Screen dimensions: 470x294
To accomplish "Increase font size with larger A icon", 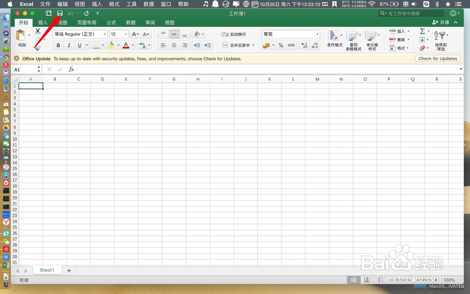I will [135, 34].
